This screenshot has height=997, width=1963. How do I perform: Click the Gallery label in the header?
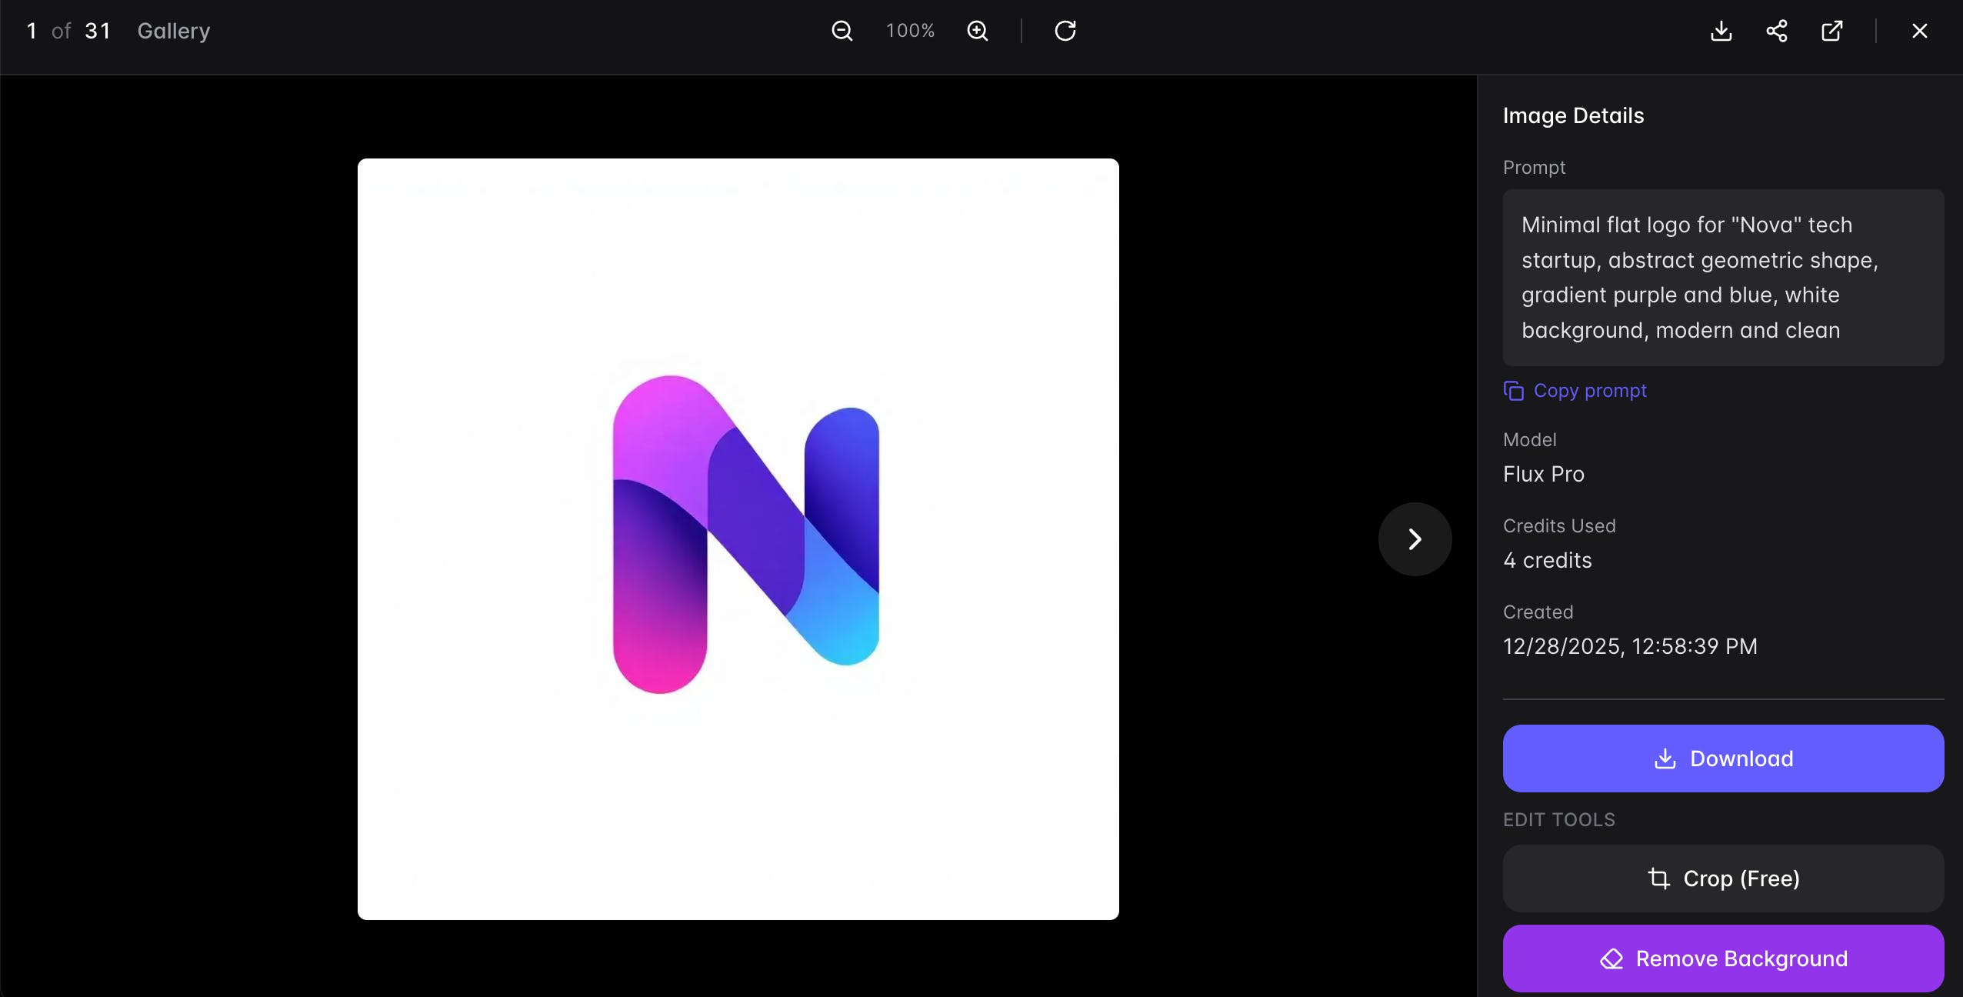173,31
